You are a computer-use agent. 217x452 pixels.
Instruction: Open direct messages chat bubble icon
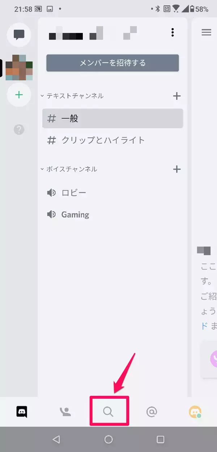pyautogui.click(x=19, y=35)
